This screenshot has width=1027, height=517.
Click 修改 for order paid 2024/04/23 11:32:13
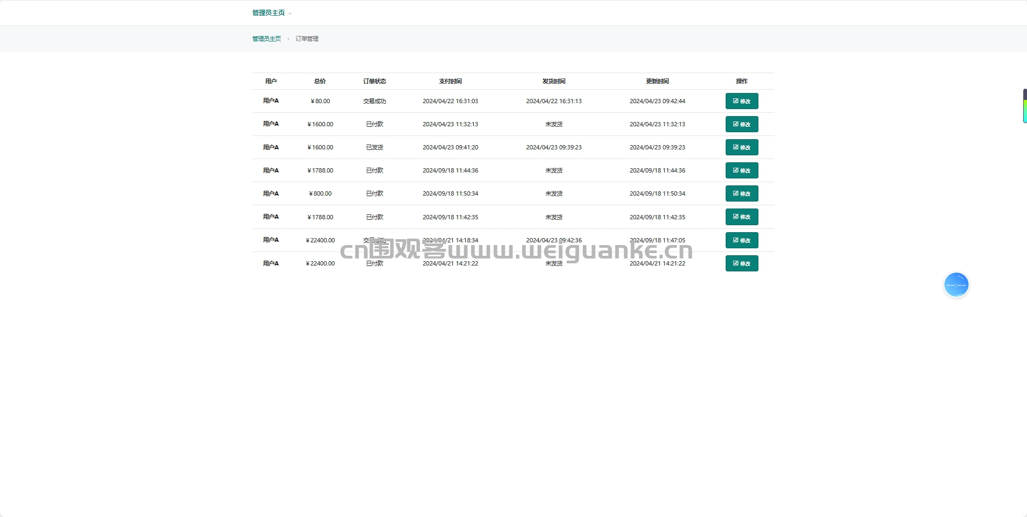(742, 124)
